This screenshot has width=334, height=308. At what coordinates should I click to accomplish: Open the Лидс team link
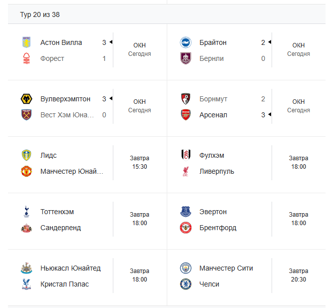[49, 155]
